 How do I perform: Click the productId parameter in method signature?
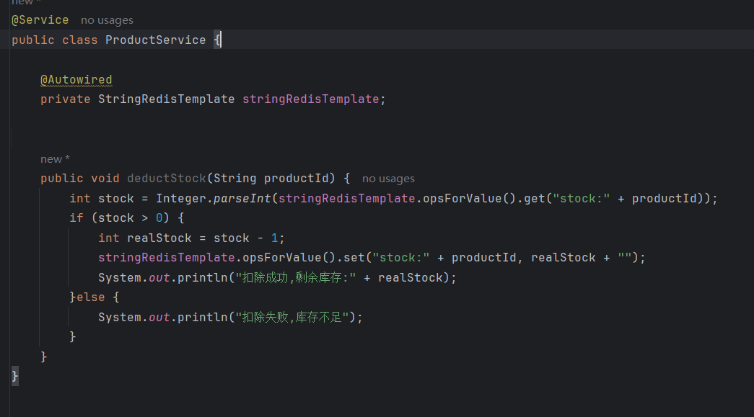click(296, 179)
